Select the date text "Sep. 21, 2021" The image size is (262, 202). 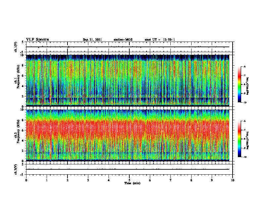(x=92, y=40)
